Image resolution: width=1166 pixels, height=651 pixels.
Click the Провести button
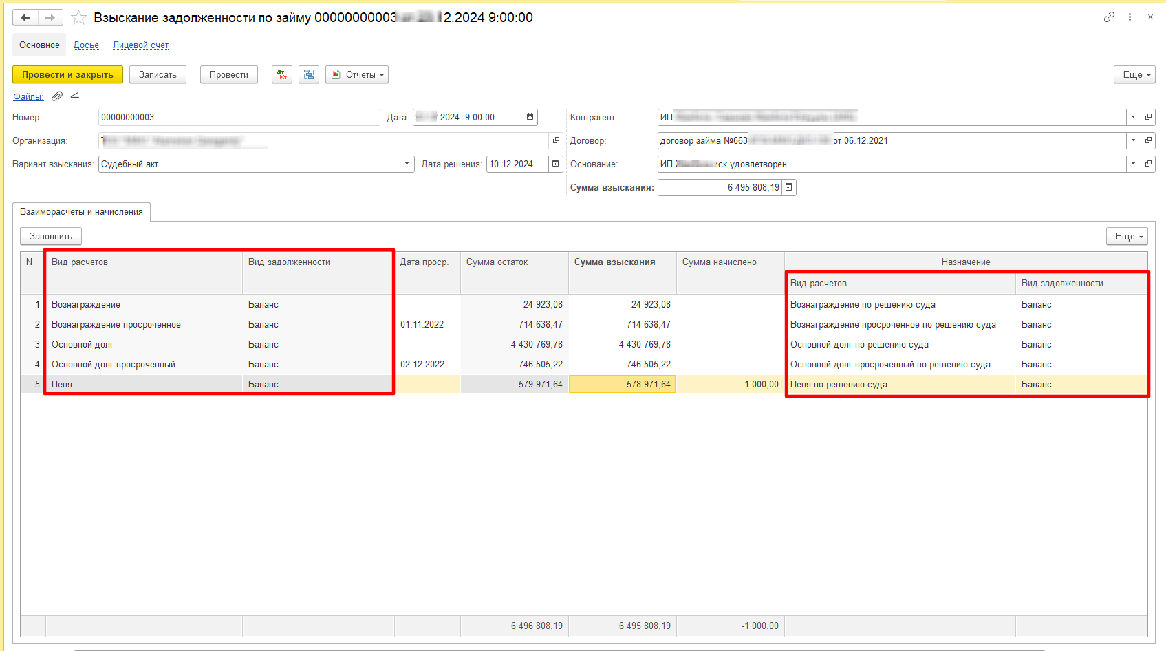[x=229, y=74]
